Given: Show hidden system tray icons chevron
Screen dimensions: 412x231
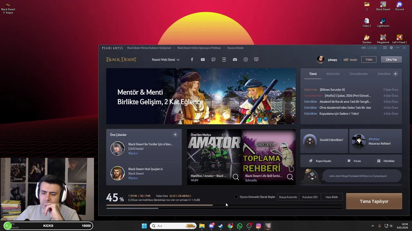Looking at the screenshot, I should 373,226.
